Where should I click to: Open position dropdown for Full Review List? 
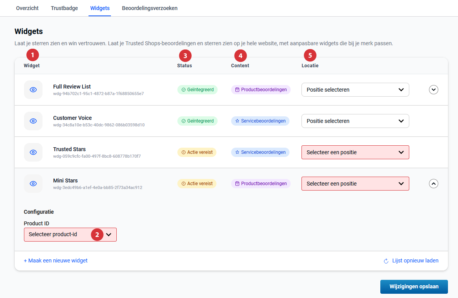[x=355, y=90]
